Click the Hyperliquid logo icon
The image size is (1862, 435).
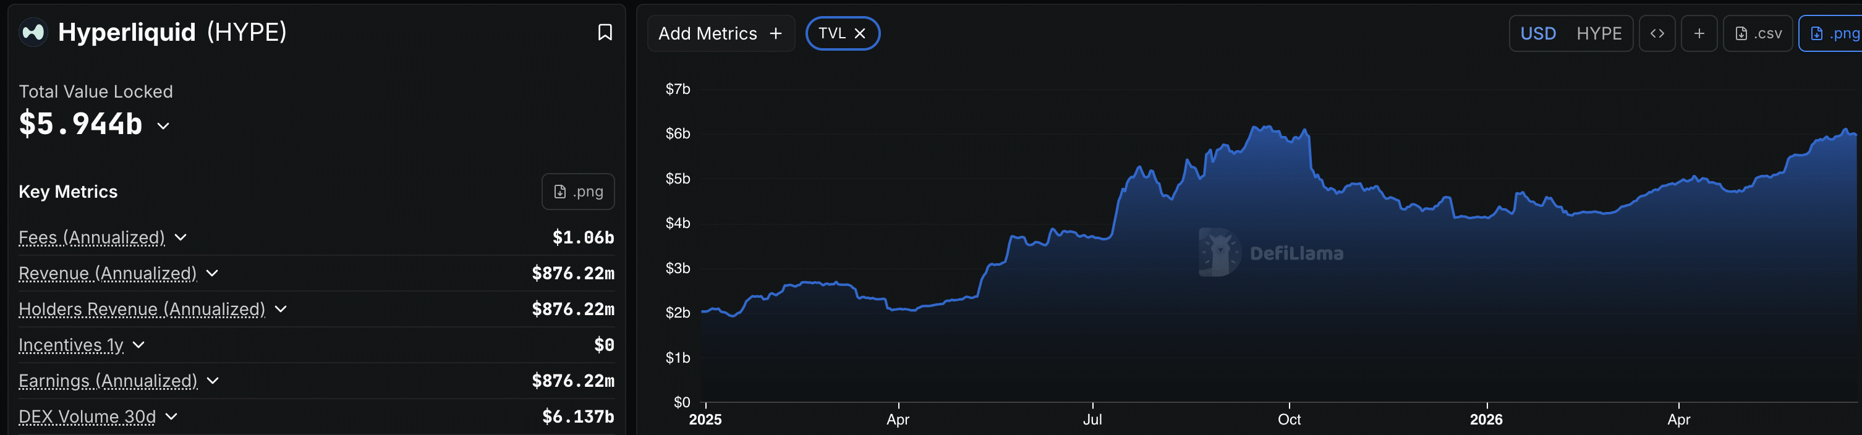click(x=33, y=33)
